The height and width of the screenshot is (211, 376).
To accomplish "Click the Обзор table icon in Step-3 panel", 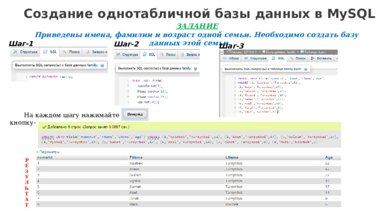I will tap(224, 59).
